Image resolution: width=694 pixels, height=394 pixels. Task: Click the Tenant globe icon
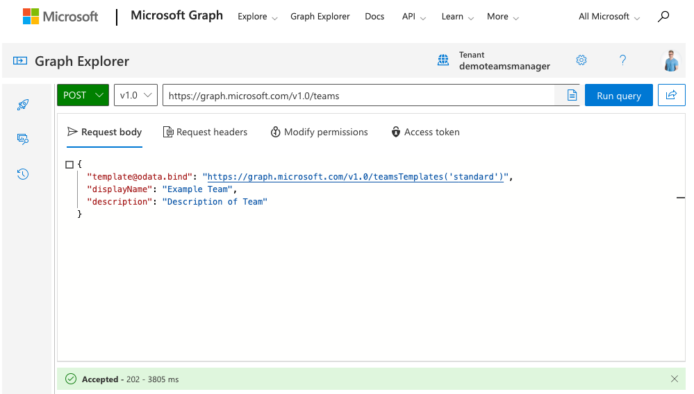(x=443, y=60)
